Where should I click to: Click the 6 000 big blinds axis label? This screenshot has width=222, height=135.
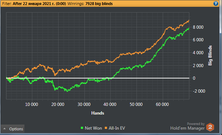click(198, 40)
